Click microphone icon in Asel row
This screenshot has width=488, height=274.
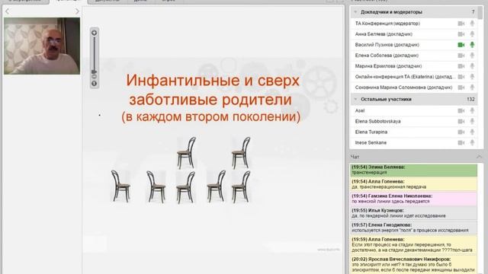coord(472,110)
